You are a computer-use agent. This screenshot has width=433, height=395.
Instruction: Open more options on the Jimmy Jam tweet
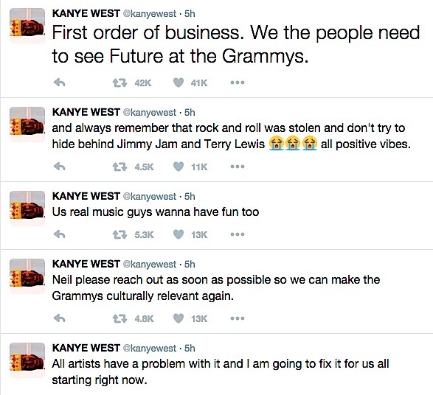(x=238, y=167)
